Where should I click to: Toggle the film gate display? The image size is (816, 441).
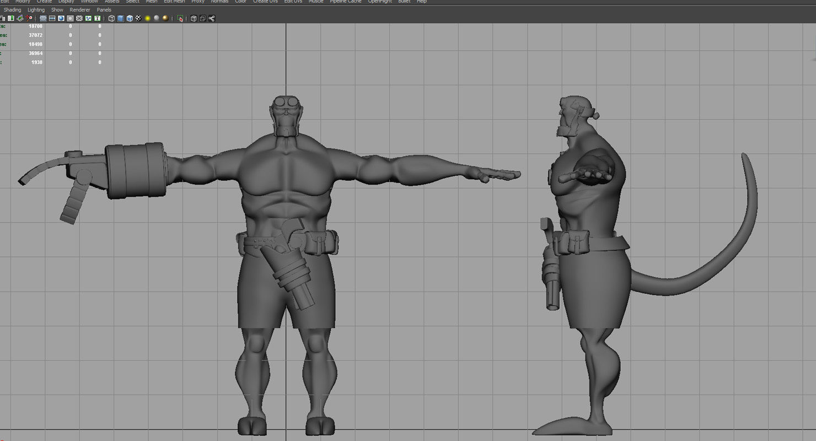tap(52, 18)
